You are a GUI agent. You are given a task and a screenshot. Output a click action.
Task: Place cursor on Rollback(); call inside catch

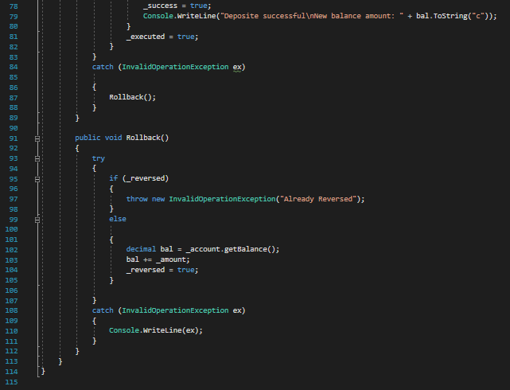click(x=132, y=97)
